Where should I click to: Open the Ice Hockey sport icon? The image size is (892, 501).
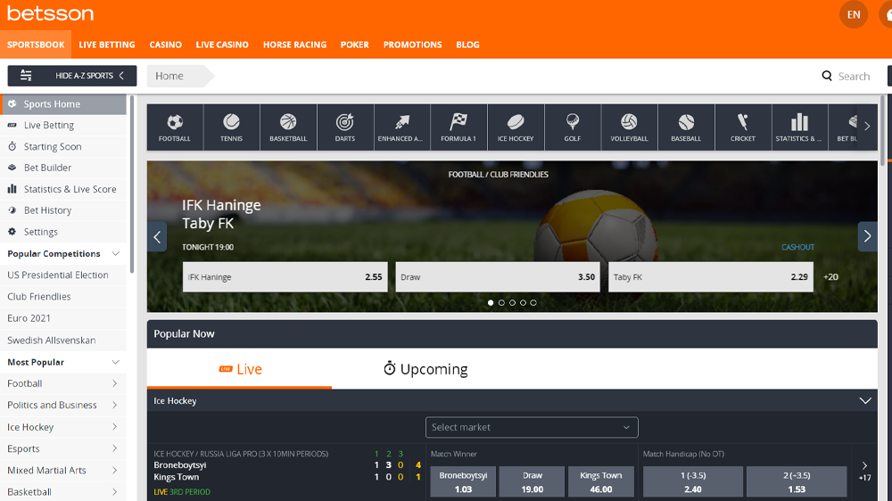tap(516, 127)
